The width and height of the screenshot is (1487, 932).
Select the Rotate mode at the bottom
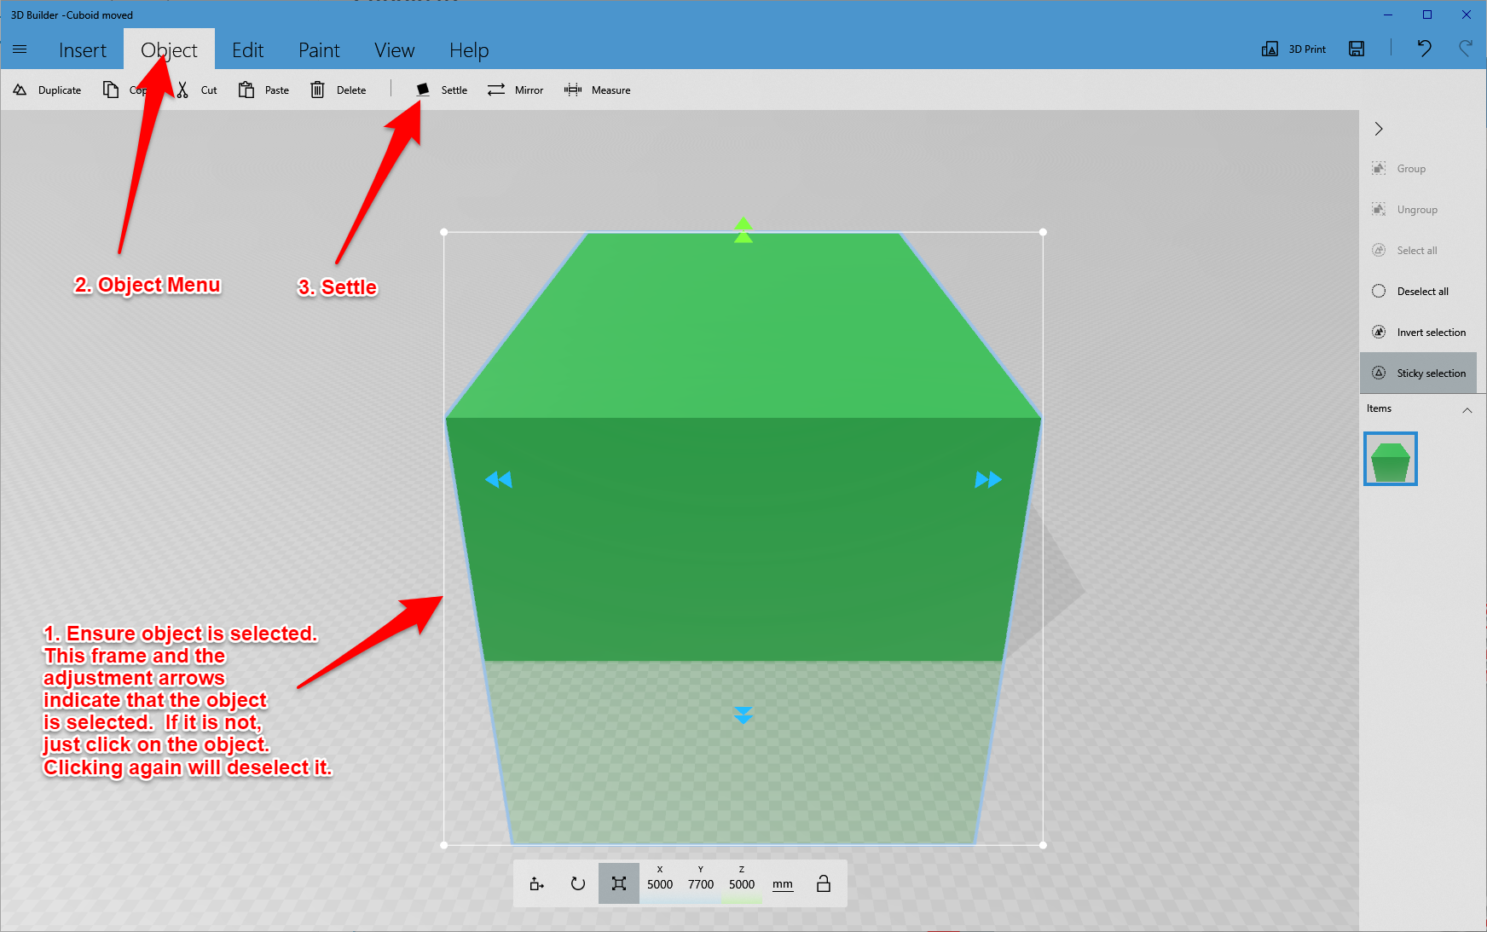(x=577, y=883)
